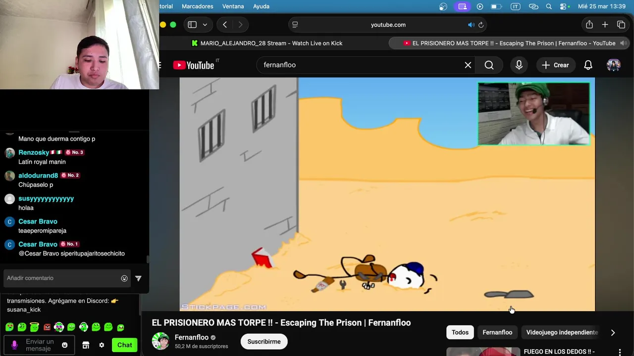Show the date and time Mié 25 mar
Screen dimensions: 634x356
(x=602, y=6)
